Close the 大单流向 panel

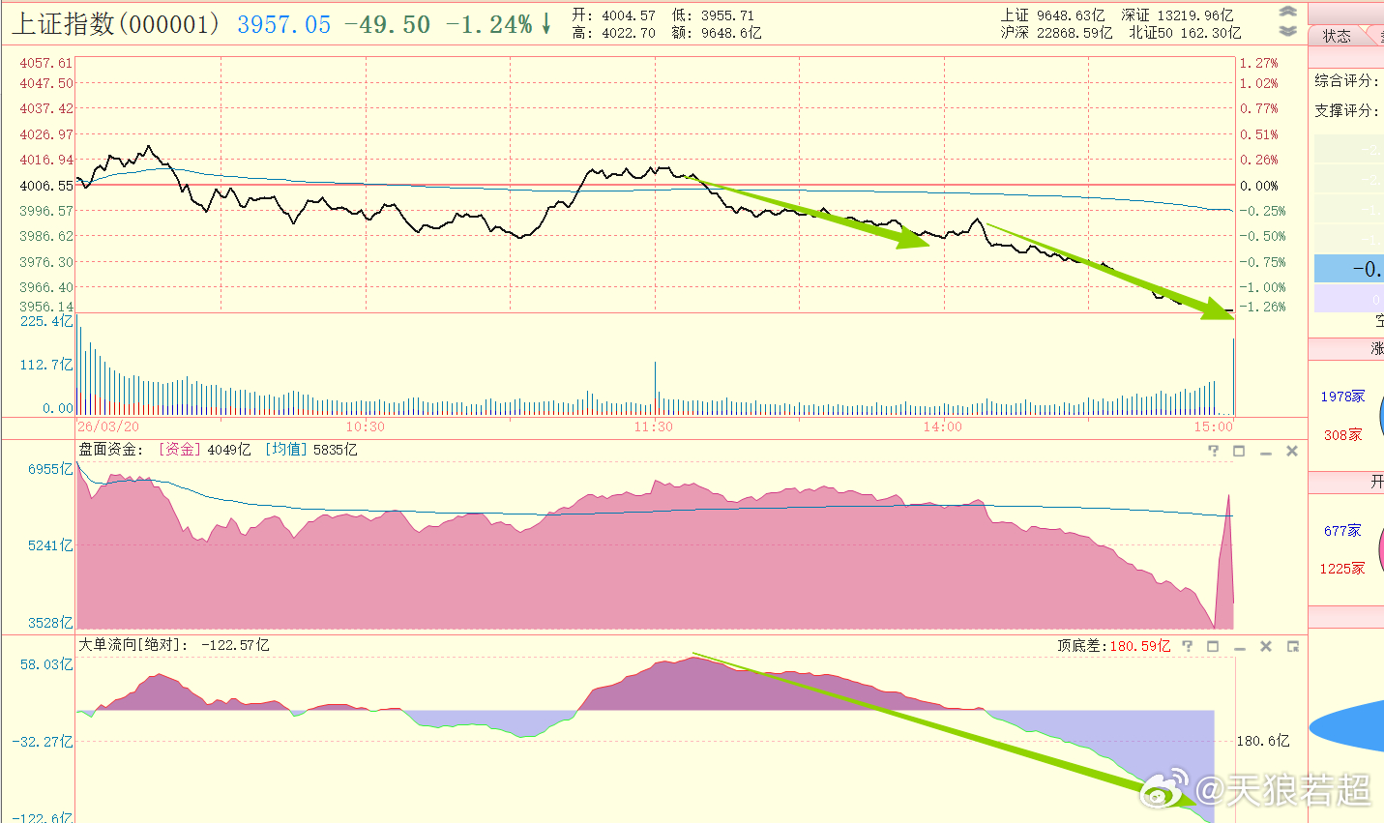tap(1265, 646)
